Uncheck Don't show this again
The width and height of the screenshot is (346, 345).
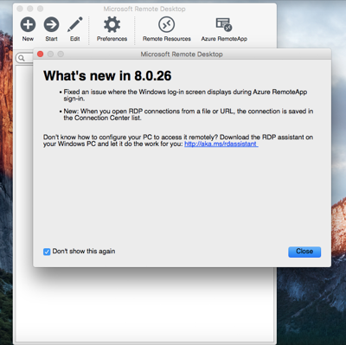click(x=47, y=252)
